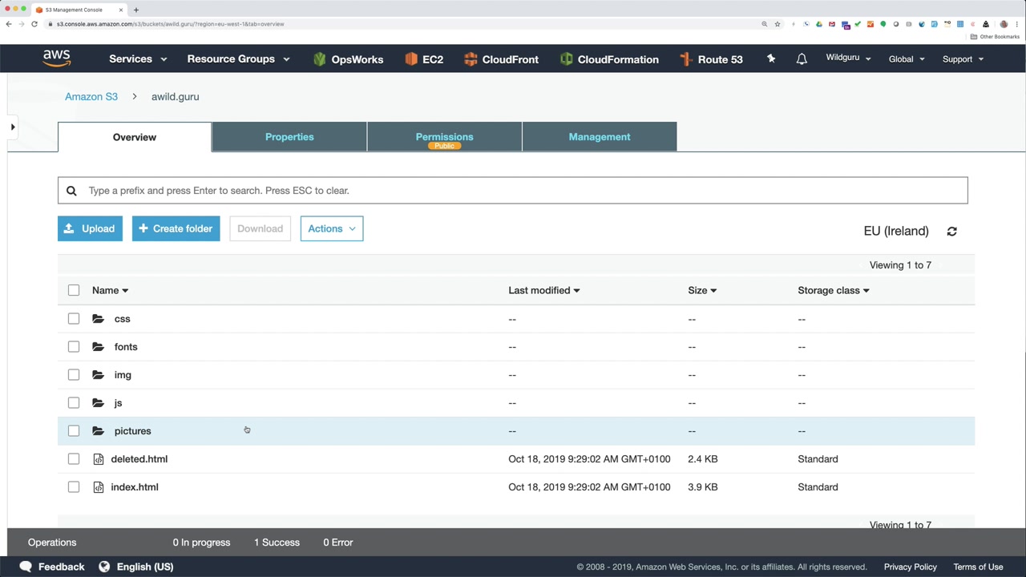Open the Resource Groups dropdown
This screenshot has width=1026, height=577.
tap(238, 59)
